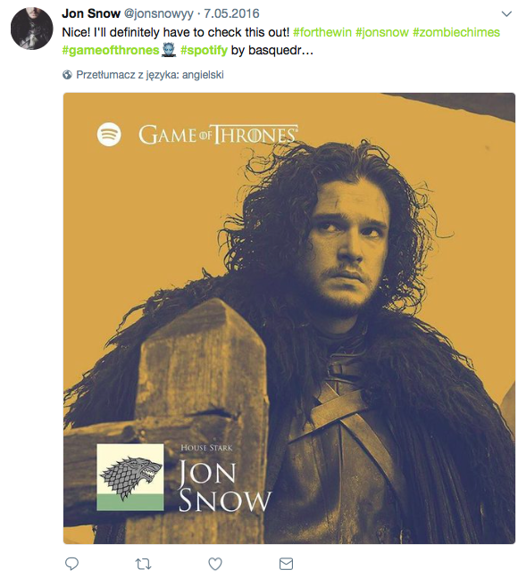The height and width of the screenshot is (578, 518).
Task: Open the #jonsnow hashtag
Action: [382, 32]
